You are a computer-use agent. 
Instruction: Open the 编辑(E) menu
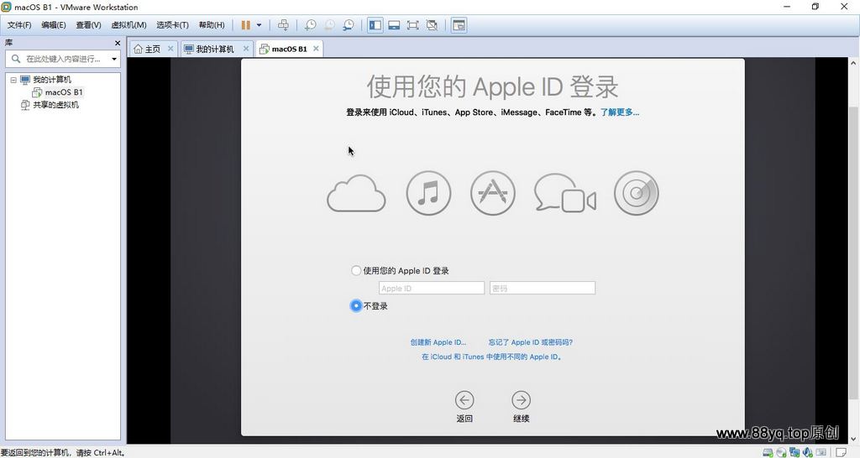pos(53,25)
